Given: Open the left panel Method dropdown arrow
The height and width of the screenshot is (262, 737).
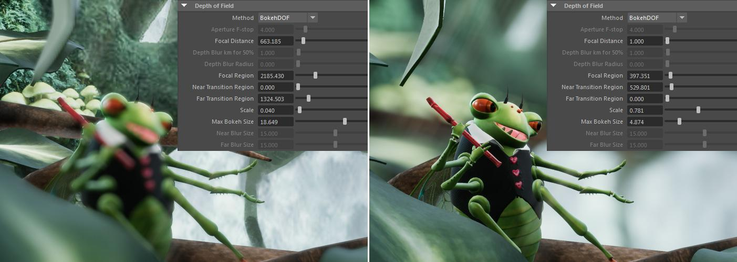Looking at the screenshot, I should tap(313, 18).
